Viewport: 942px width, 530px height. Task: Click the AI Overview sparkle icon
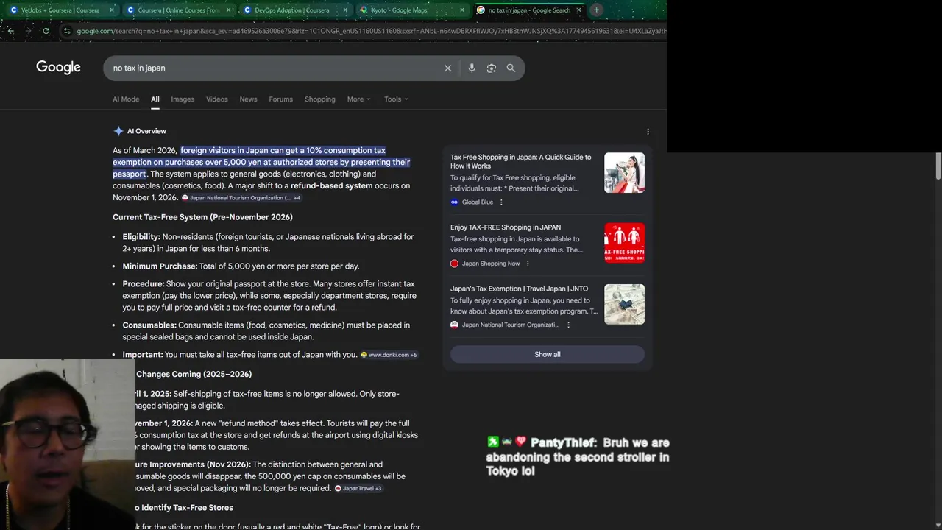(x=118, y=131)
